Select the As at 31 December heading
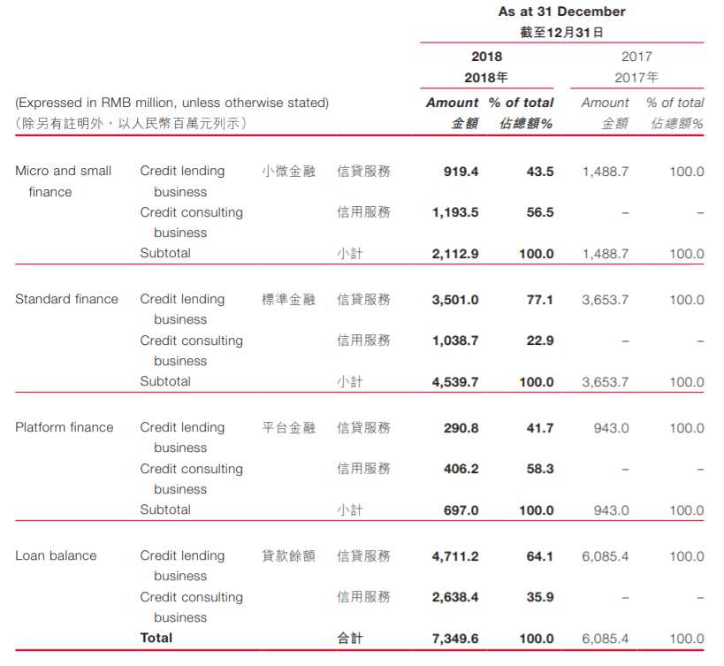The image size is (724, 666). [x=561, y=11]
